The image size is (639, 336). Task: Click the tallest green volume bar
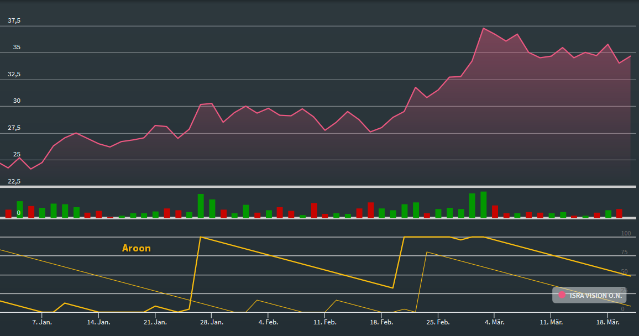click(x=483, y=204)
